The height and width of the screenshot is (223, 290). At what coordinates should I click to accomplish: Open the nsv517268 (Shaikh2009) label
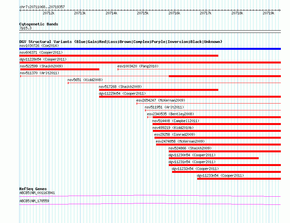click(x=120, y=87)
